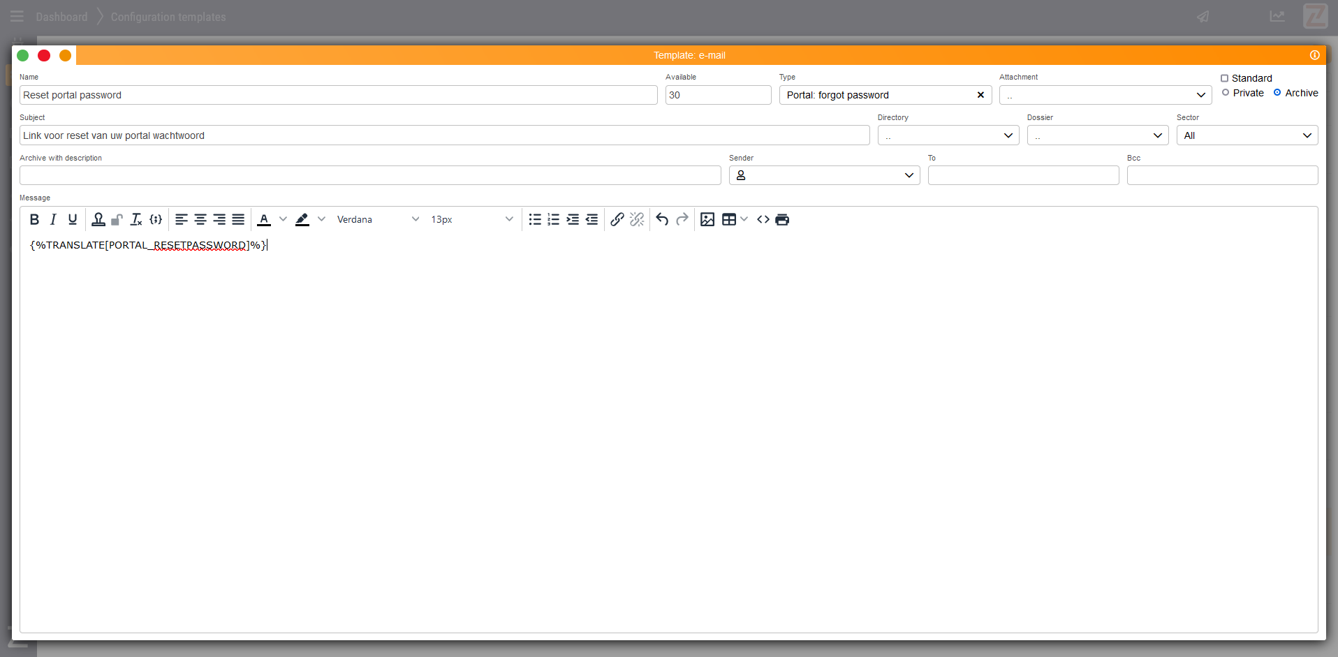Apply italic formatting to the text
The width and height of the screenshot is (1338, 657).
coord(53,219)
